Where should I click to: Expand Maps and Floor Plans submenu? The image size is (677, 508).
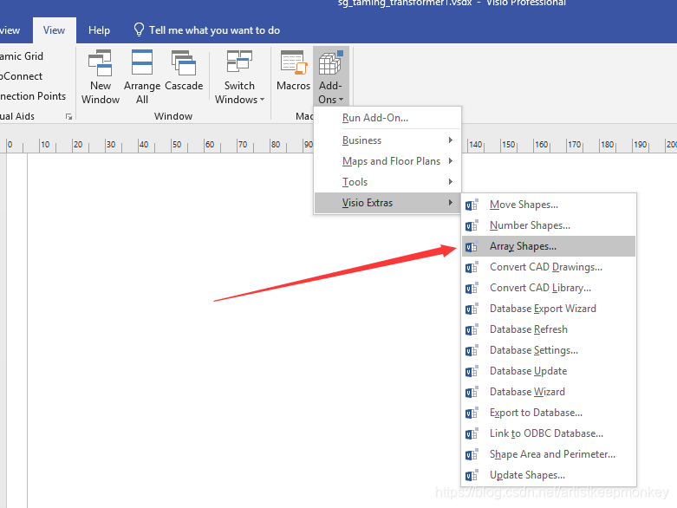[x=387, y=161]
